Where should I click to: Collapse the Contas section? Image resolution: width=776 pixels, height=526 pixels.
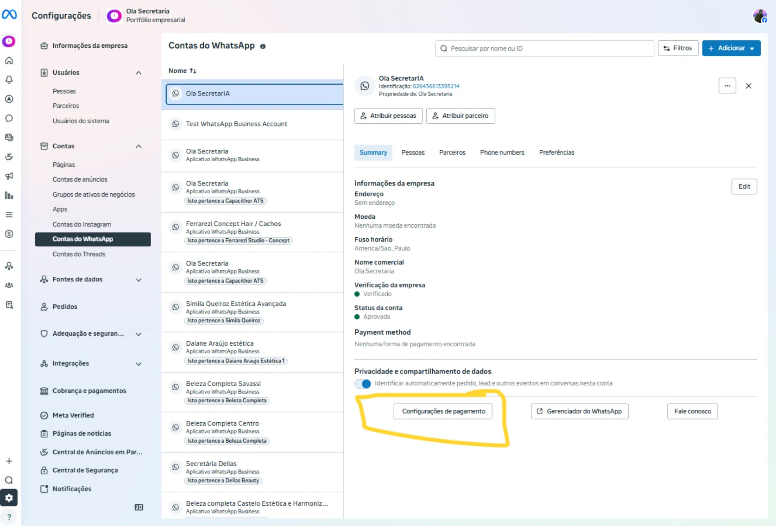pyautogui.click(x=138, y=146)
